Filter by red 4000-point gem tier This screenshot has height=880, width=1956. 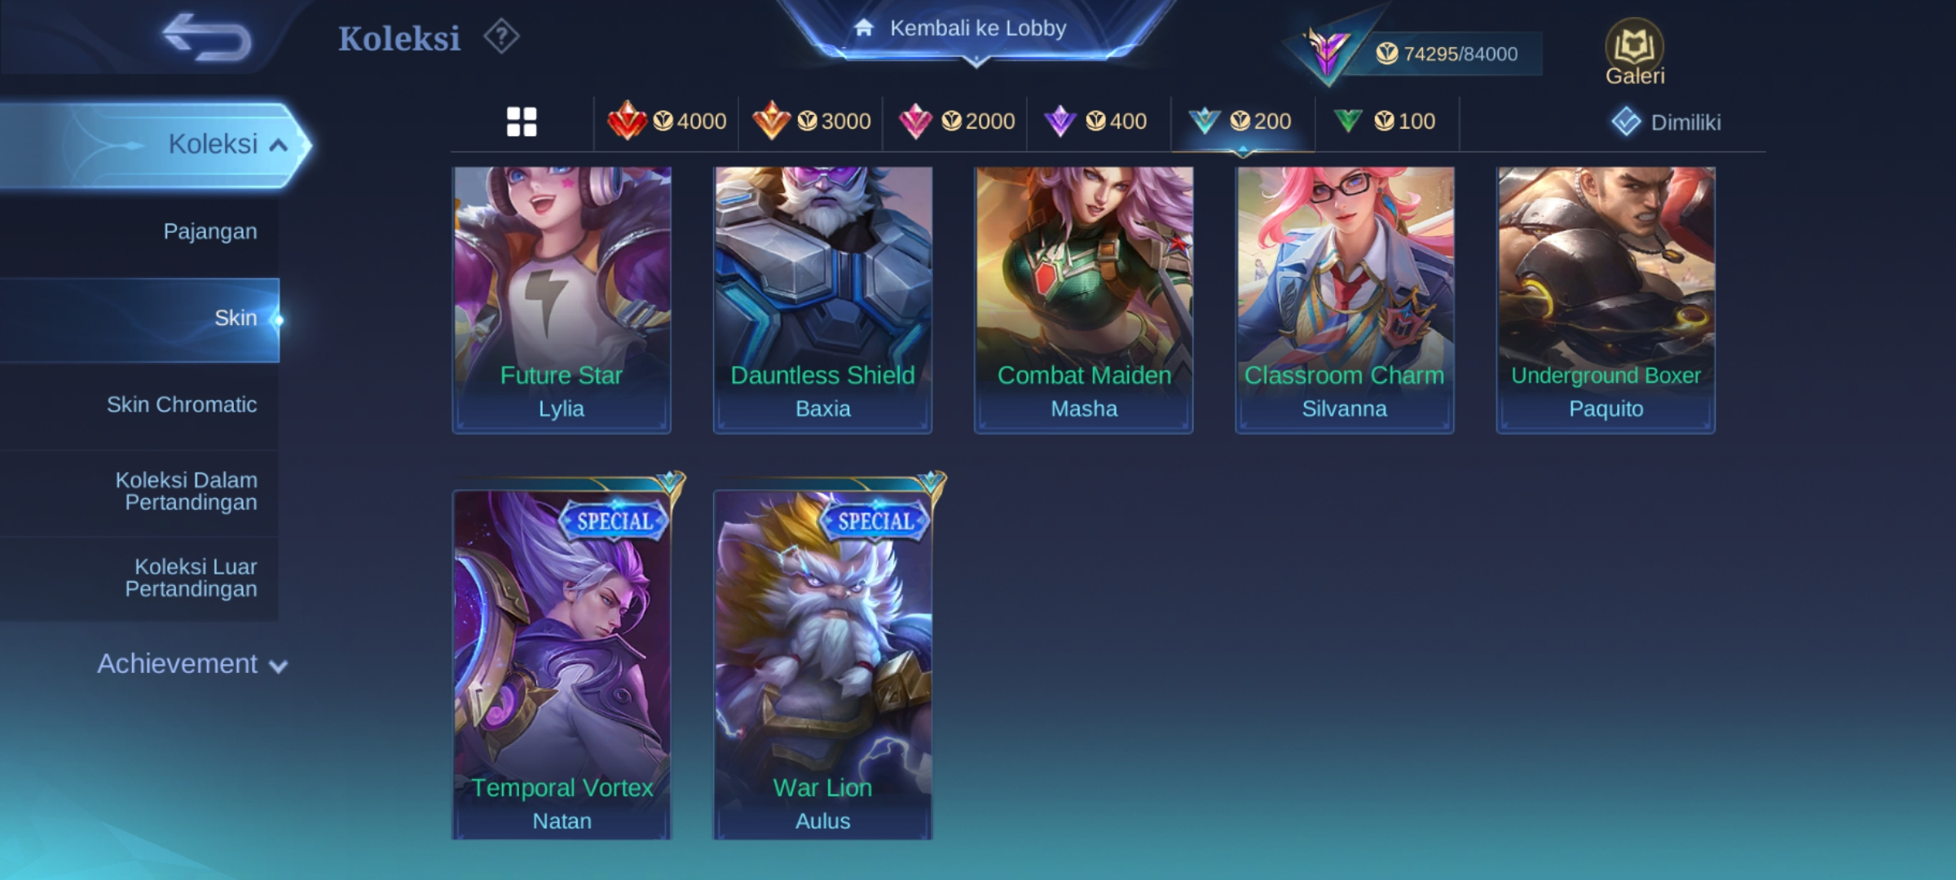[667, 122]
